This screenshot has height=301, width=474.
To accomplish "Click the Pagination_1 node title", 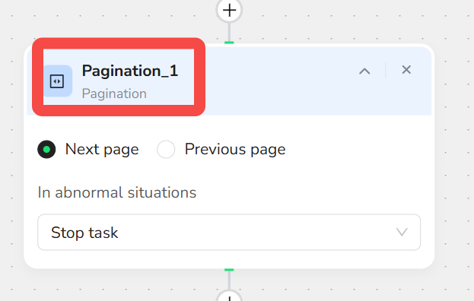I will point(130,71).
